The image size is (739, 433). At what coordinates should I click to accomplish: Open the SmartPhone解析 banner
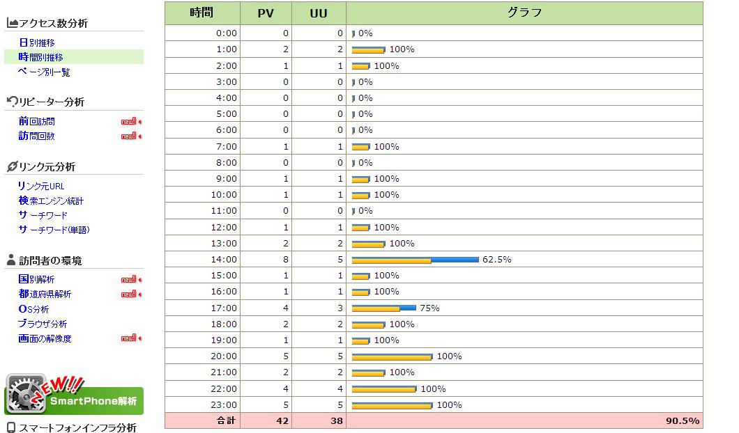coord(74,395)
